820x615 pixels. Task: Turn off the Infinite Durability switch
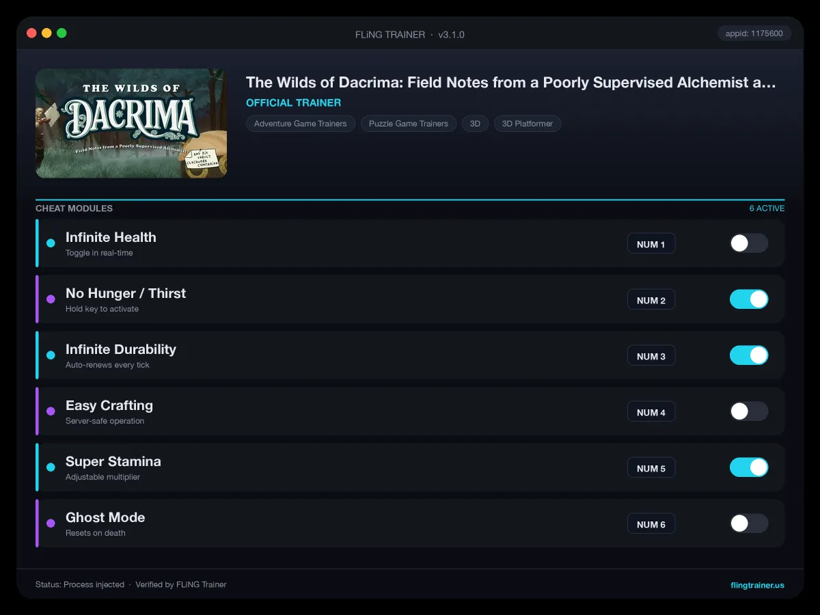coord(749,355)
